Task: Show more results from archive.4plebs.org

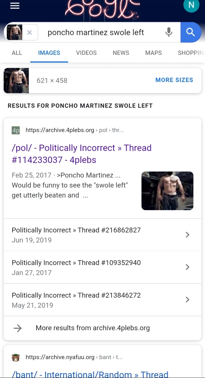Action: tap(92, 328)
